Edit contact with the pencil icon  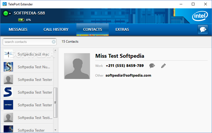pos(163,66)
